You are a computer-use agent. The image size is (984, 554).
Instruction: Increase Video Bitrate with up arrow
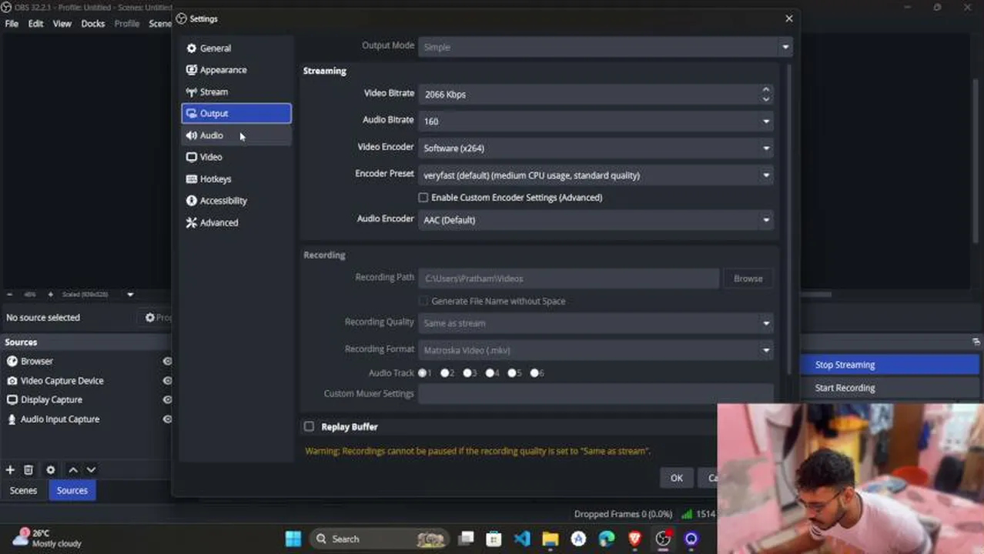[x=765, y=89]
